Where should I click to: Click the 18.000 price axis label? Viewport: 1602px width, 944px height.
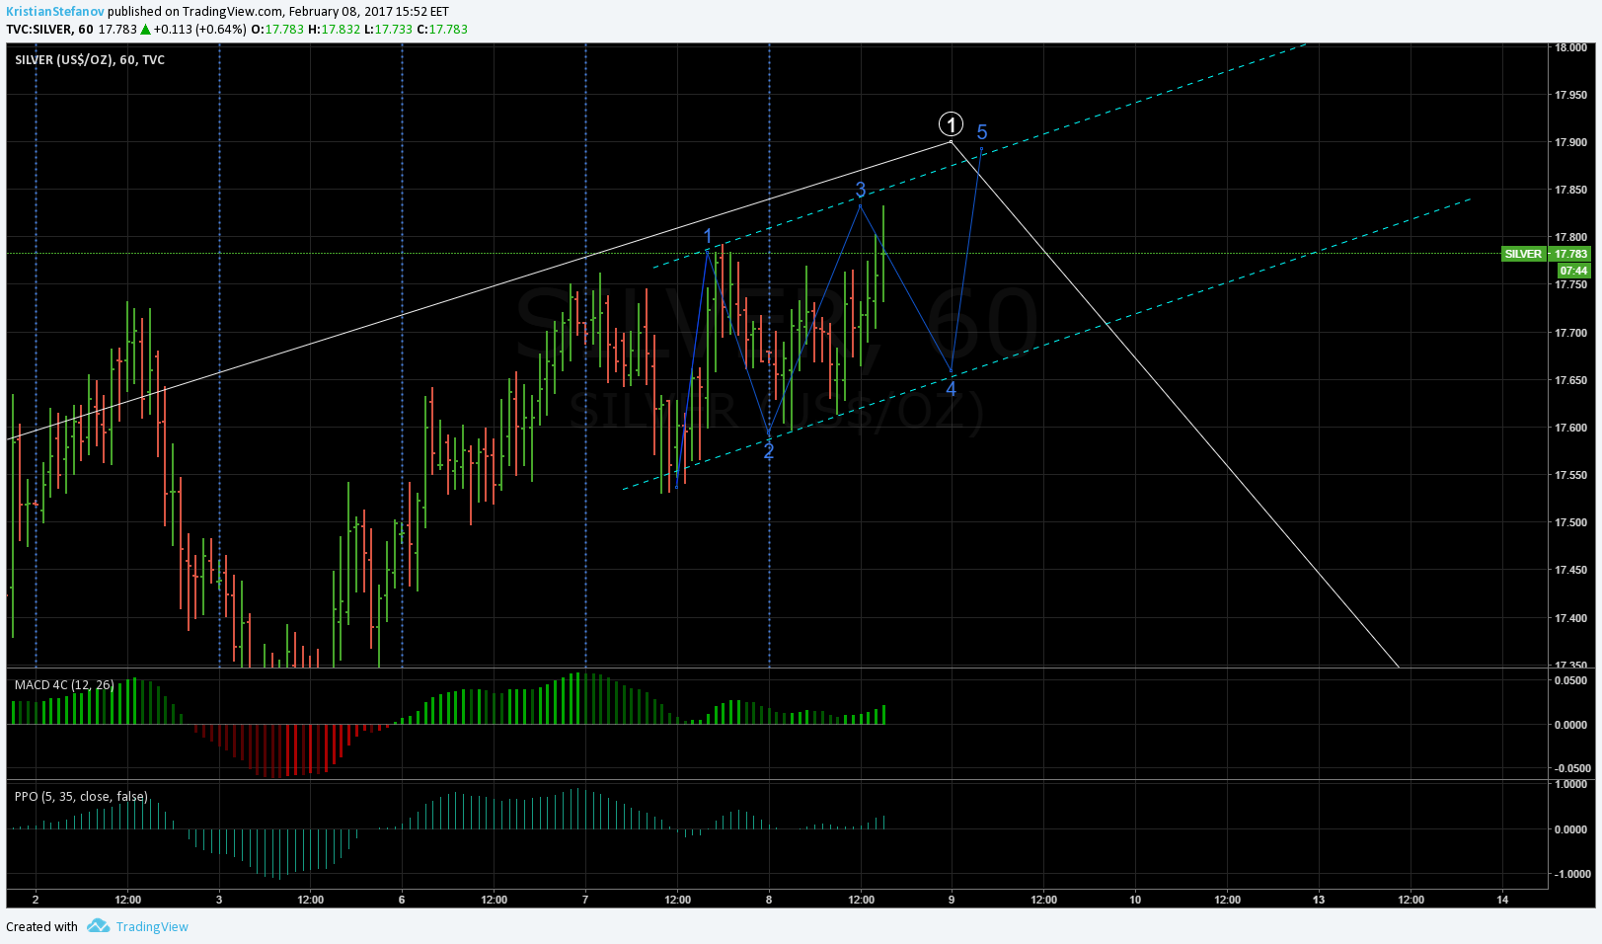click(1570, 47)
